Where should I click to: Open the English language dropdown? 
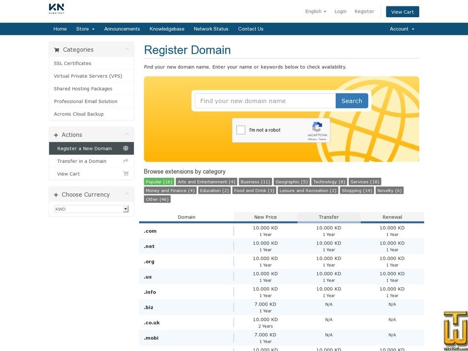pos(315,11)
